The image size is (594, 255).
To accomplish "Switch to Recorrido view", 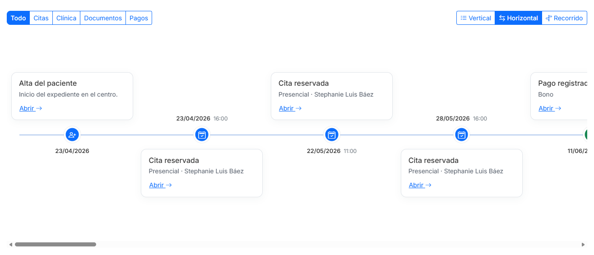I will pyautogui.click(x=564, y=18).
